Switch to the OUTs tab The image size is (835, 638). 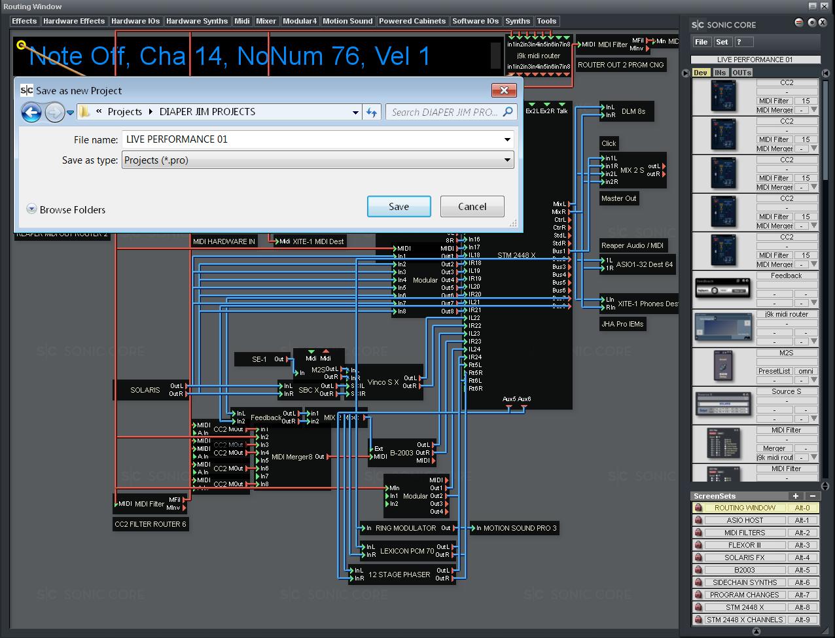pos(741,73)
